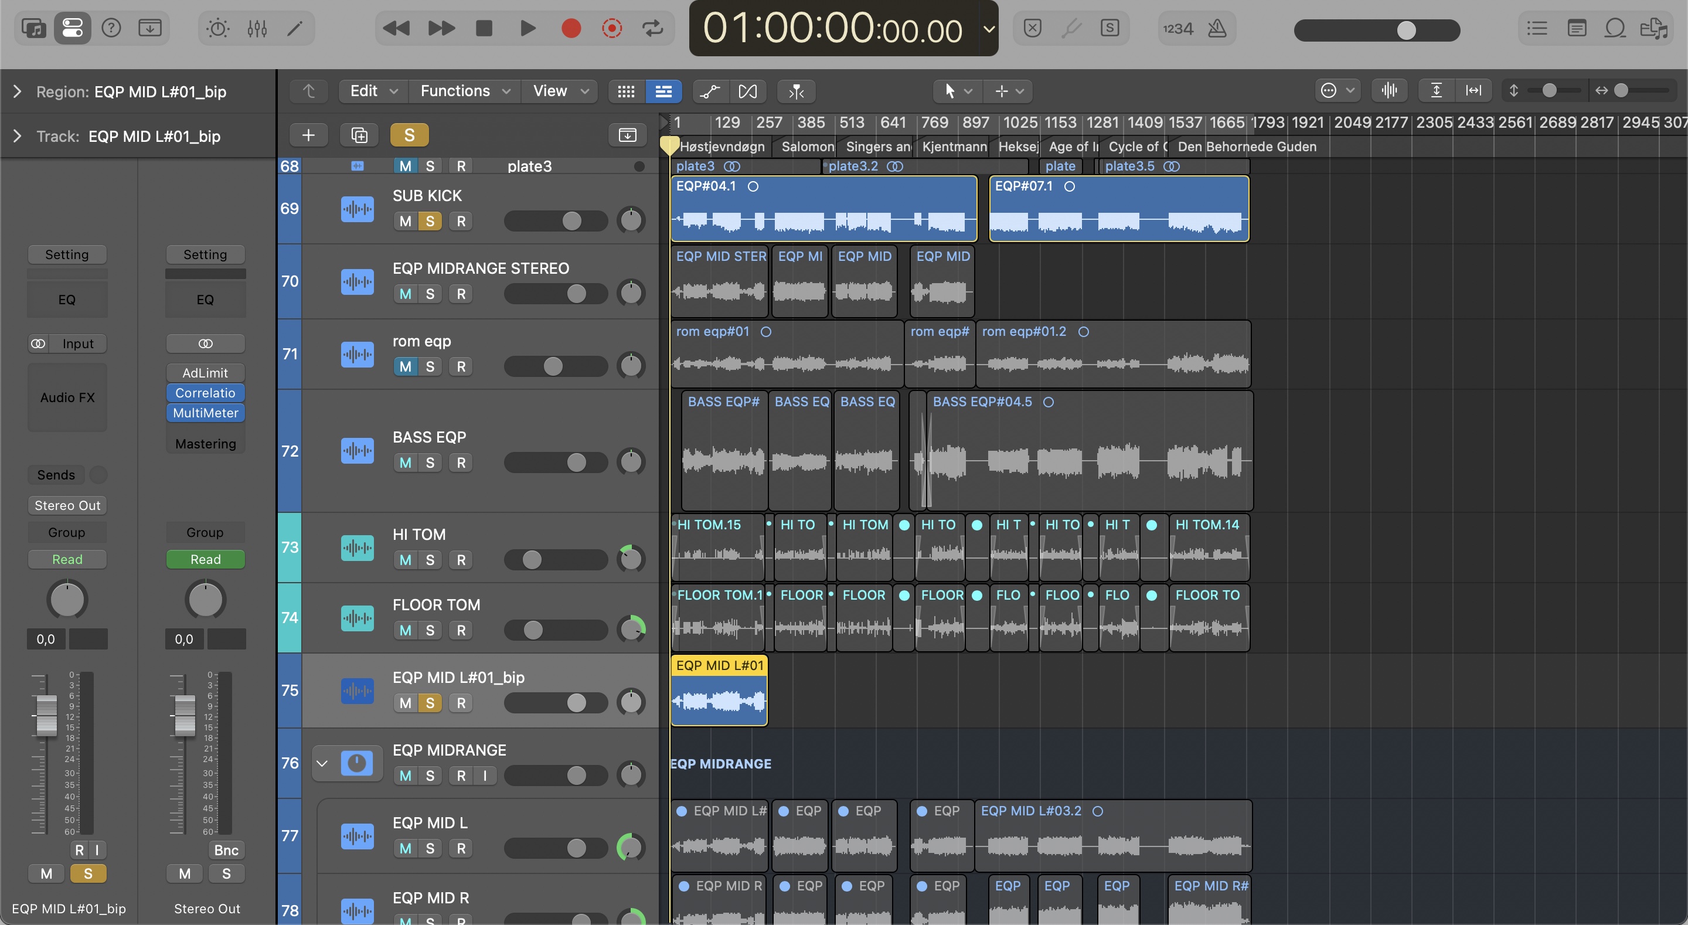Open the Mixer from the control bar
The height and width of the screenshot is (925, 1688).
[257, 28]
